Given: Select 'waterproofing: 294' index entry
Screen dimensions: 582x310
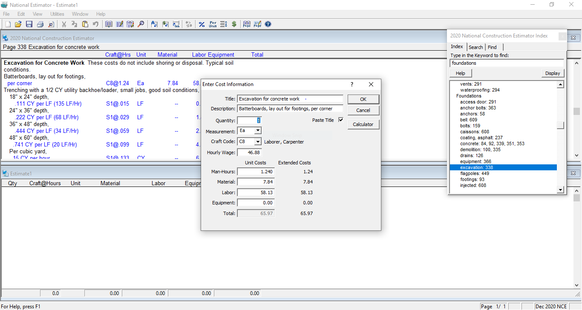Looking at the screenshot, I should pyautogui.click(x=480, y=90).
